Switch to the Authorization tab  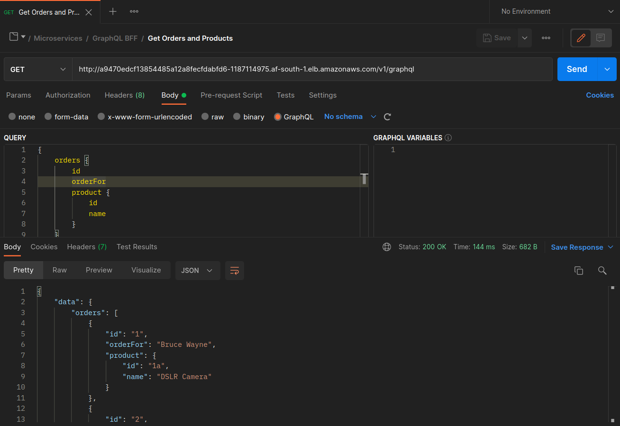(68, 95)
